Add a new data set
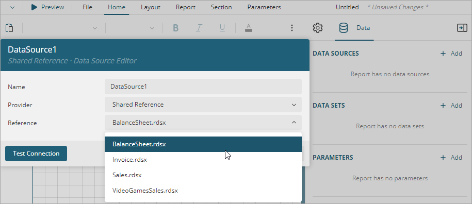The width and height of the screenshot is (472, 204). coord(451,106)
